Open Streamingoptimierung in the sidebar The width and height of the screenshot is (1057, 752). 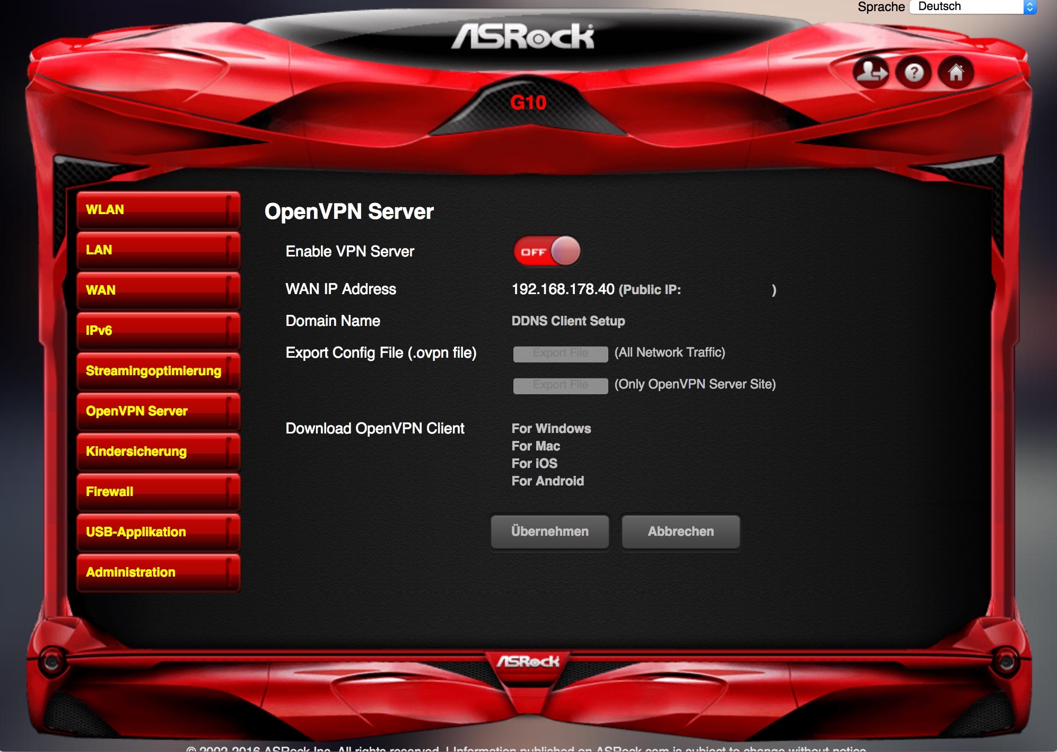158,371
